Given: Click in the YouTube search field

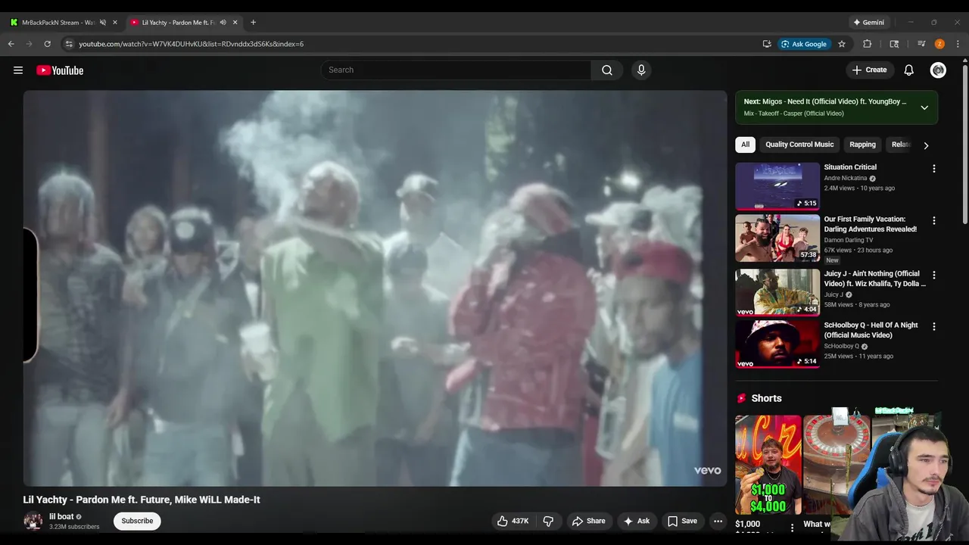Looking at the screenshot, I should point(456,70).
